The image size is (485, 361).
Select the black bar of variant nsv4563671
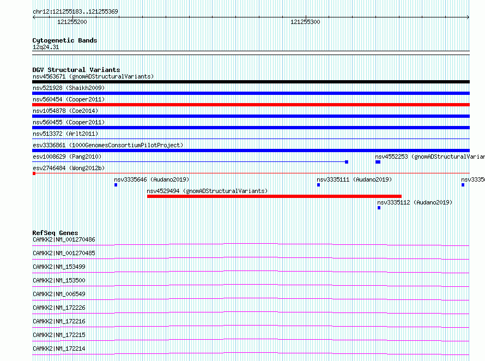(x=251, y=82)
